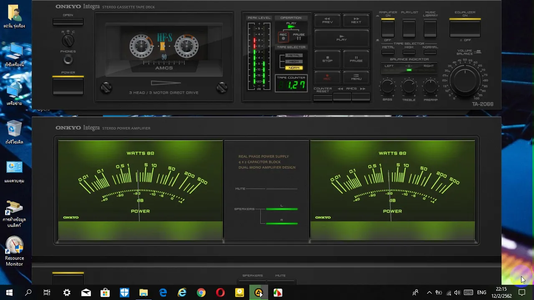Launch Internet Explorer from taskbar

[182, 293]
